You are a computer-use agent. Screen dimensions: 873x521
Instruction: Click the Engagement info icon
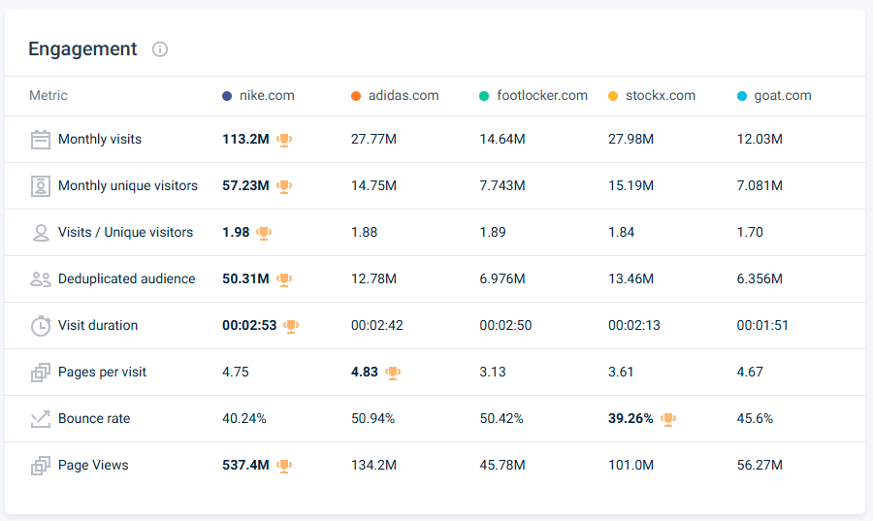[x=160, y=49]
